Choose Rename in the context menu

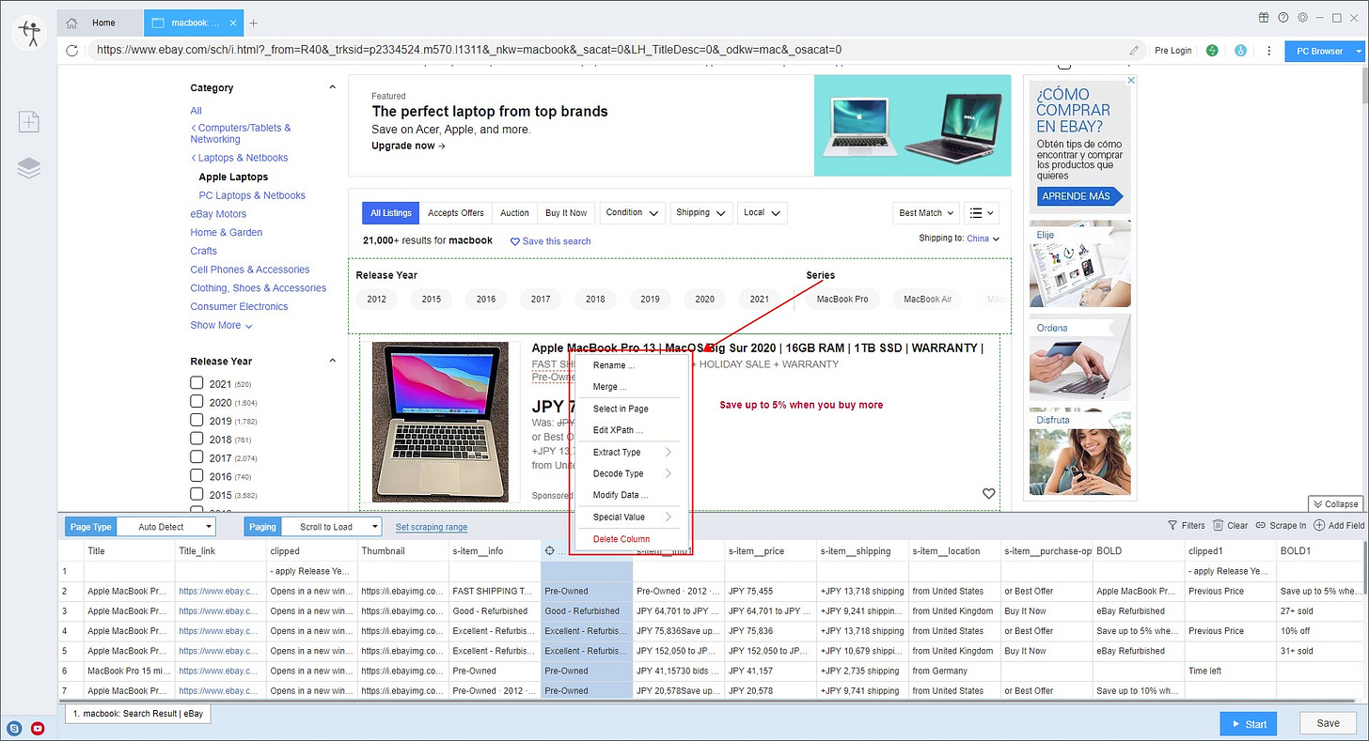(x=614, y=365)
